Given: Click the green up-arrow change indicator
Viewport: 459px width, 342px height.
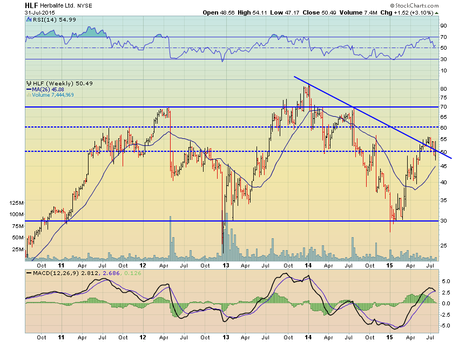Looking at the screenshot, I should (x=437, y=13).
